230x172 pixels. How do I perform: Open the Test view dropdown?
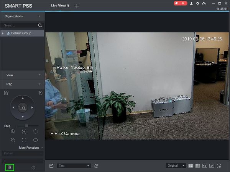(74, 166)
